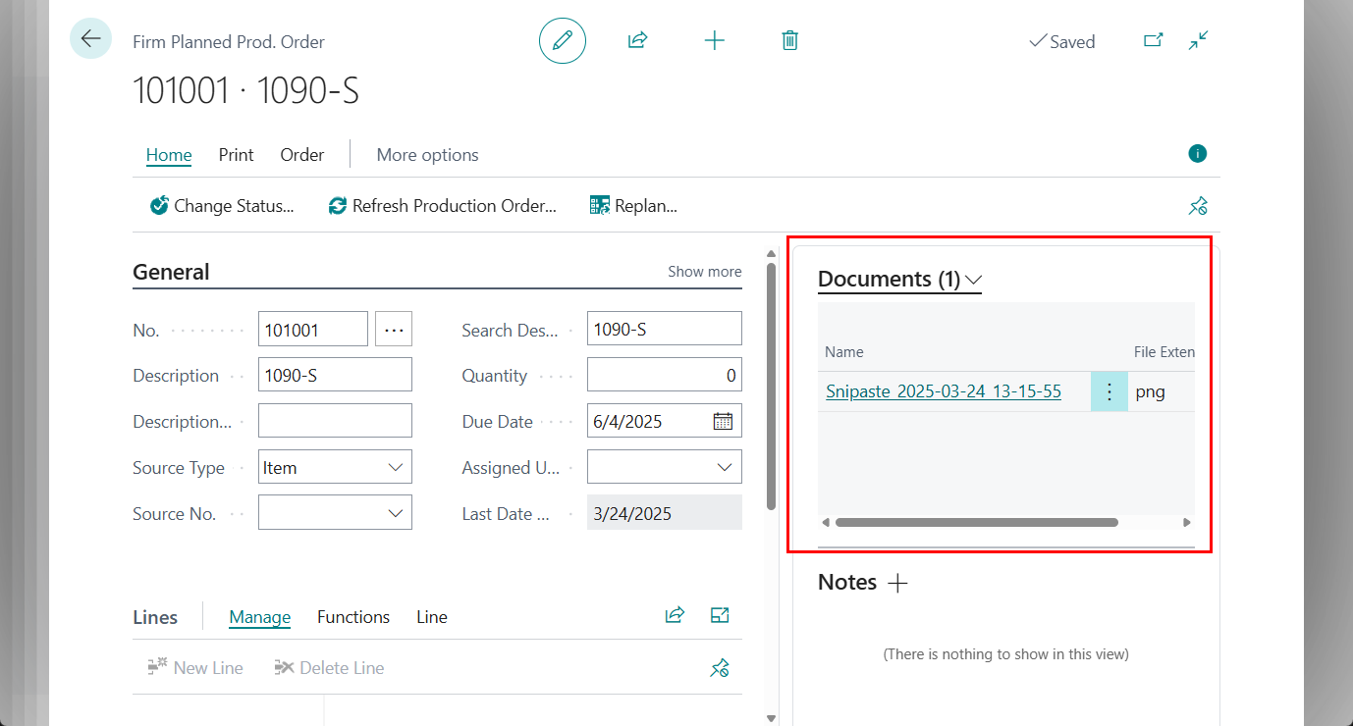Open the Functions menu in Lines
Screen dimensions: 1353x726
(353, 617)
